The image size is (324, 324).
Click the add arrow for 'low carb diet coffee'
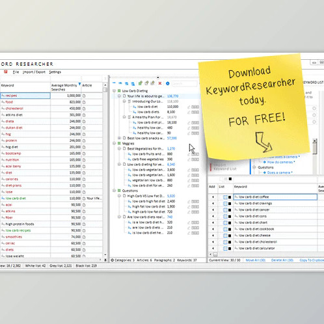tap(213, 197)
